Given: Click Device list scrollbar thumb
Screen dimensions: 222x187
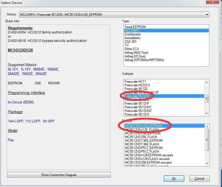Looking at the screenshot, I should pos(207,140).
